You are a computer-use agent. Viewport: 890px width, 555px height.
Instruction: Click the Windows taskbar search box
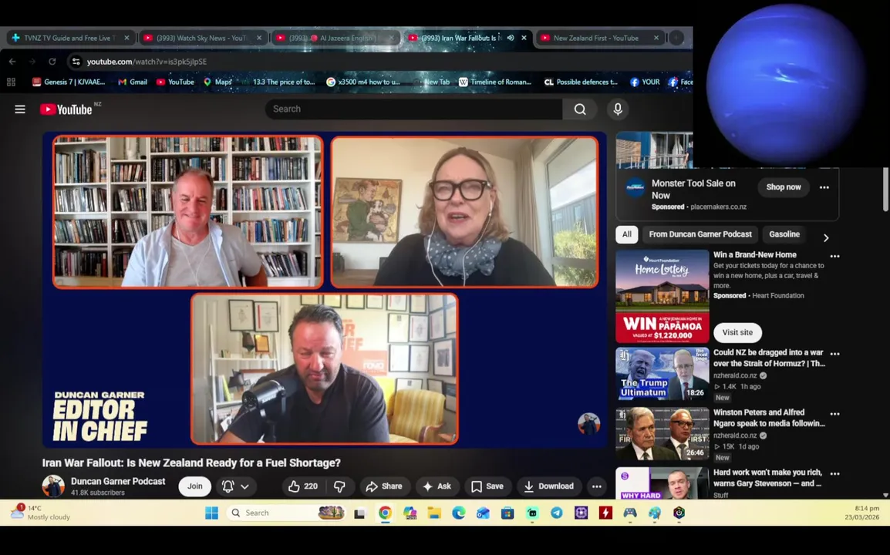[286, 513]
